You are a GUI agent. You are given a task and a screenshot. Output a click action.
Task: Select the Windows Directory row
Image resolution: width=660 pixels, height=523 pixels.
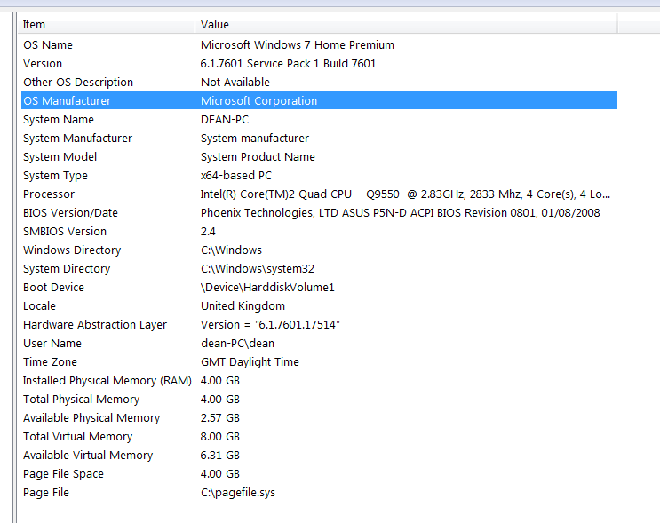(72, 250)
